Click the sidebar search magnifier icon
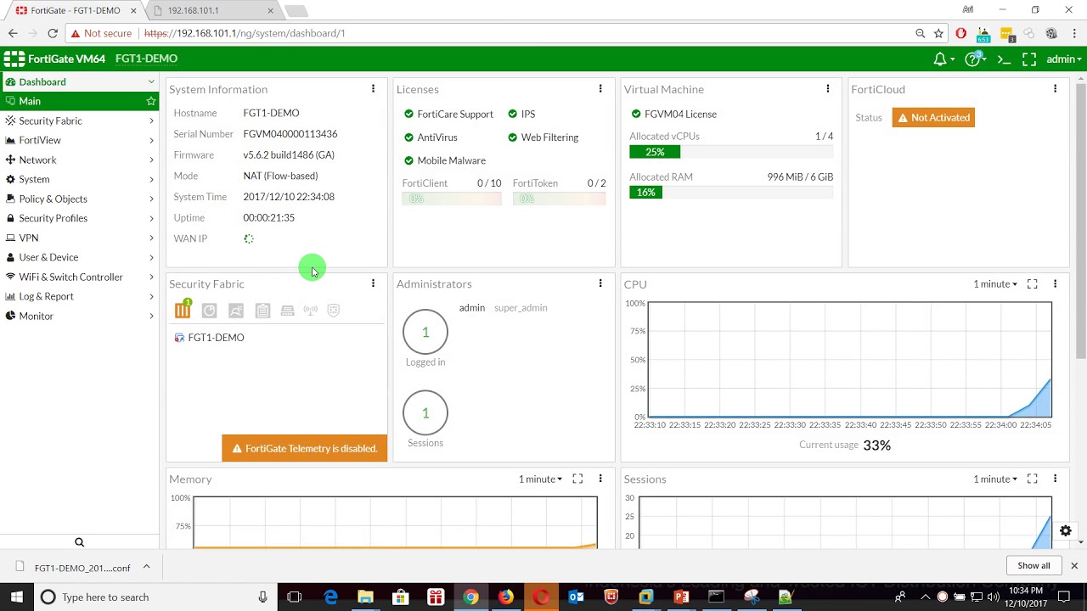Screen dimensions: 1087x611 (79, 542)
